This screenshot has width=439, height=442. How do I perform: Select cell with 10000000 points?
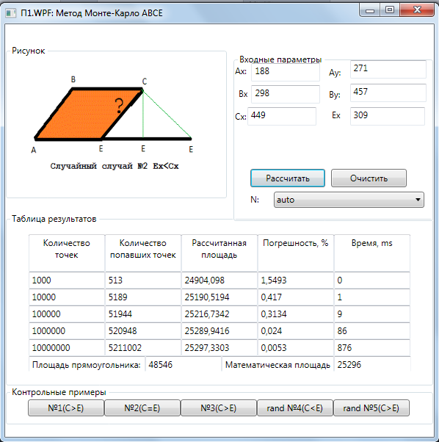tap(67, 347)
